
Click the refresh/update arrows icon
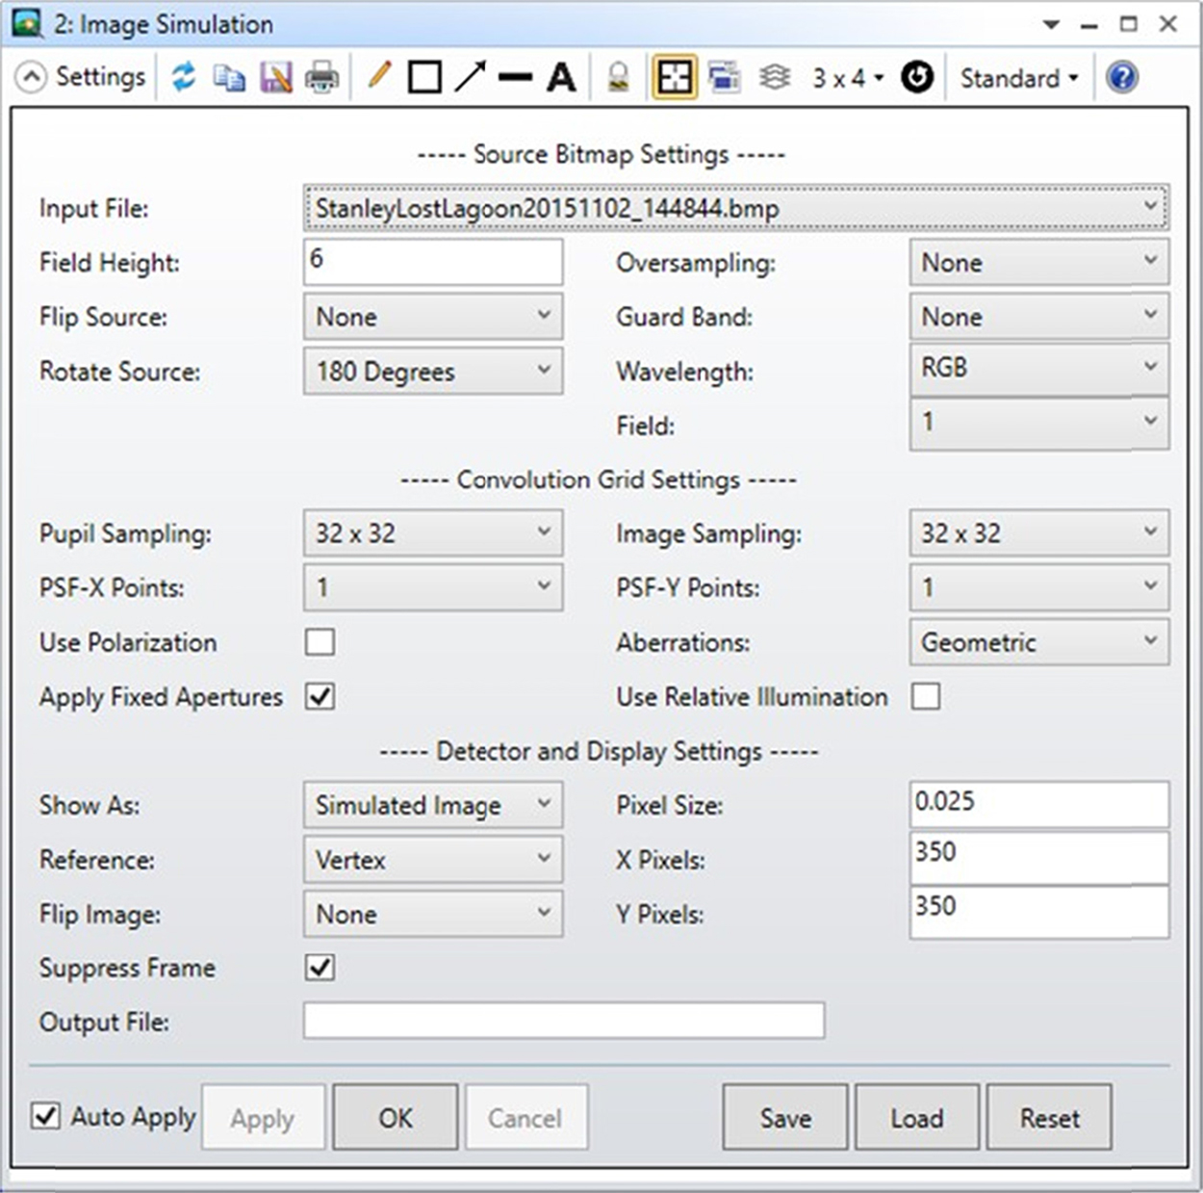pyautogui.click(x=183, y=77)
